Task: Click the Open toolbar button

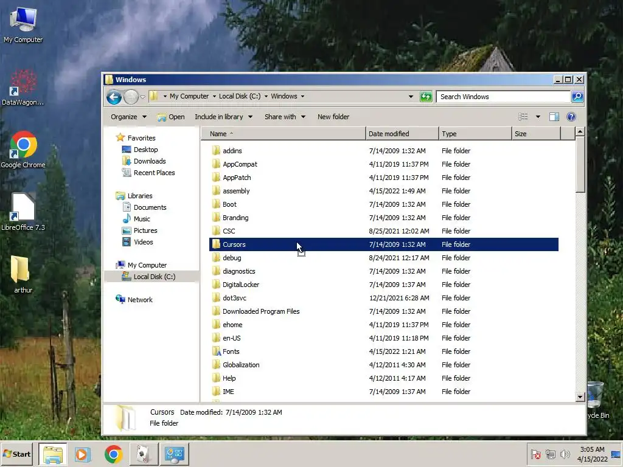Action: tap(171, 117)
